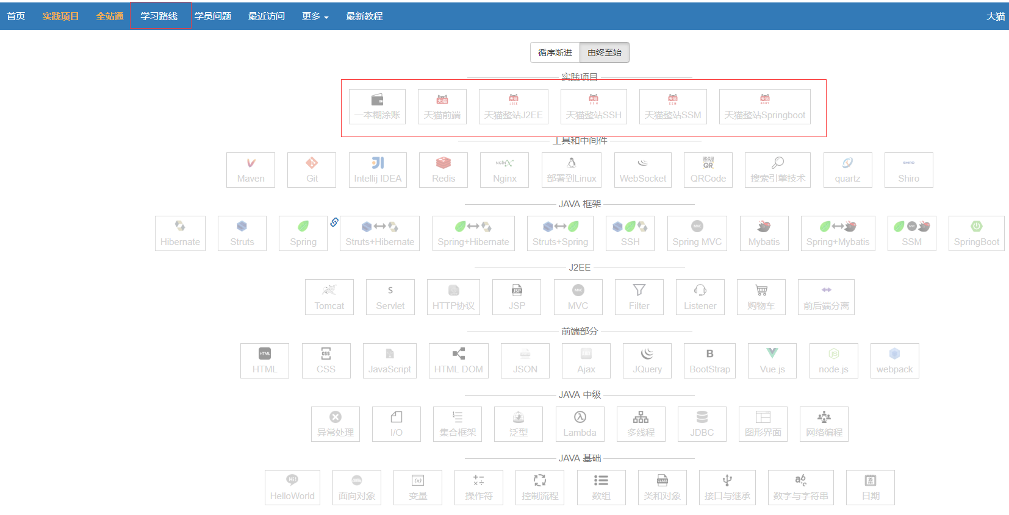Open the JQuery tutorial tile
This screenshot has width=1009, height=515.
tap(647, 361)
